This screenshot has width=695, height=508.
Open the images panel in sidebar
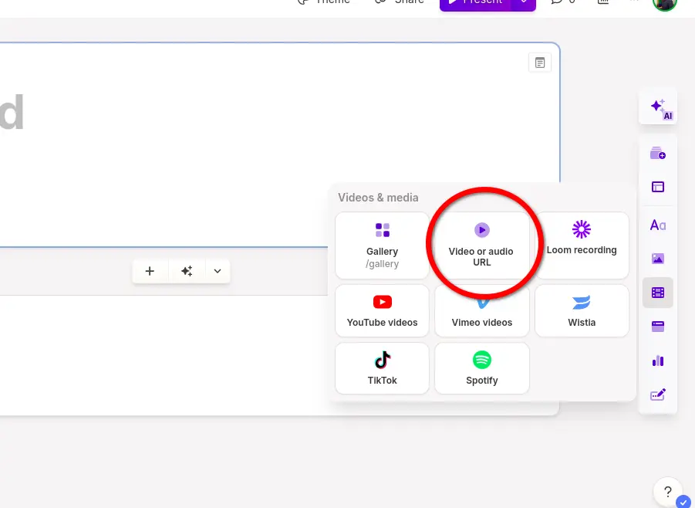pos(658,259)
